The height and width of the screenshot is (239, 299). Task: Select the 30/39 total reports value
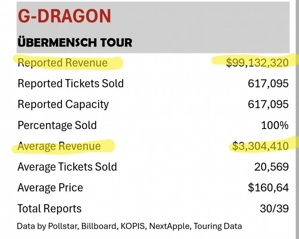coord(274,208)
